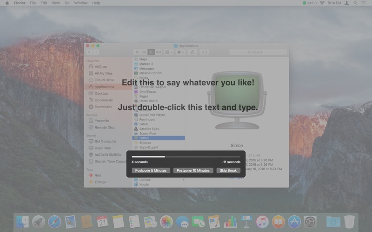Image resolution: width=372 pixels, height=232 pixels.
Task: Click the Postpone 10 Minutes button
Action: (193, 170)
